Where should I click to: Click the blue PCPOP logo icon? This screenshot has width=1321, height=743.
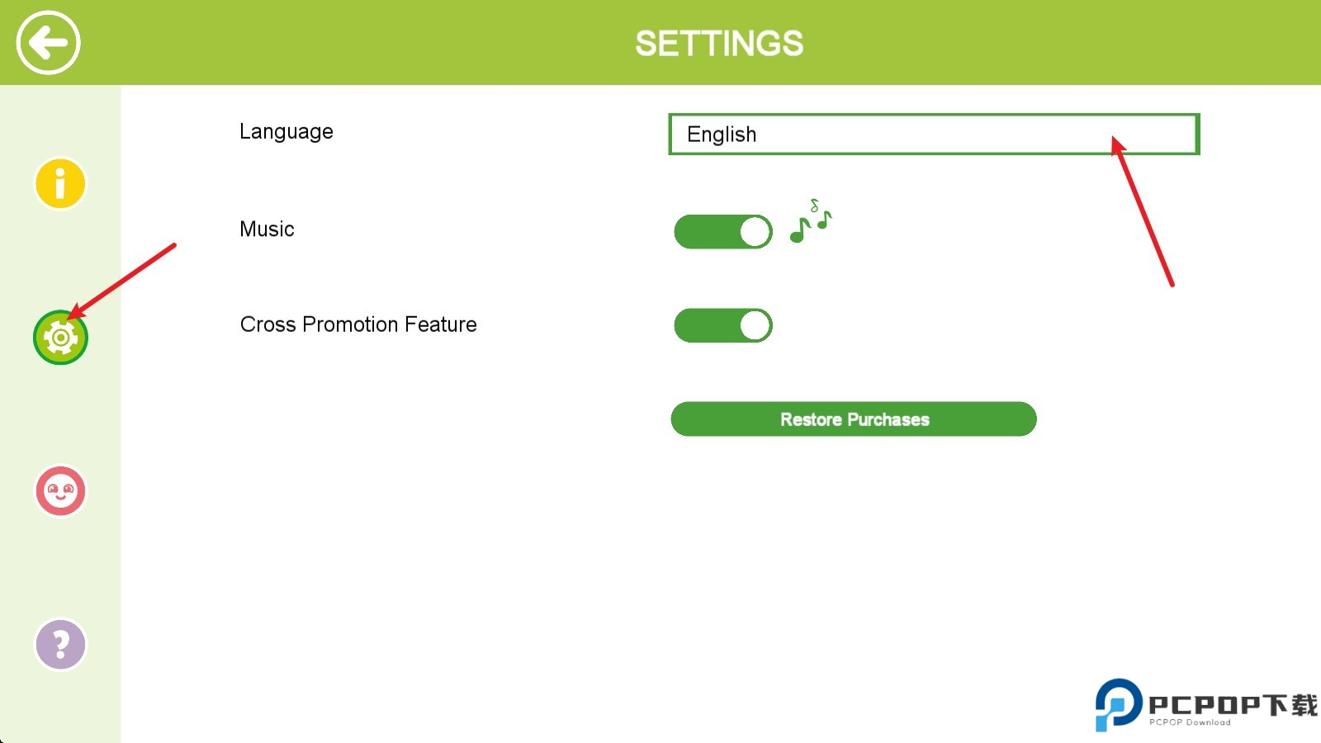(x=1118, y=704)
